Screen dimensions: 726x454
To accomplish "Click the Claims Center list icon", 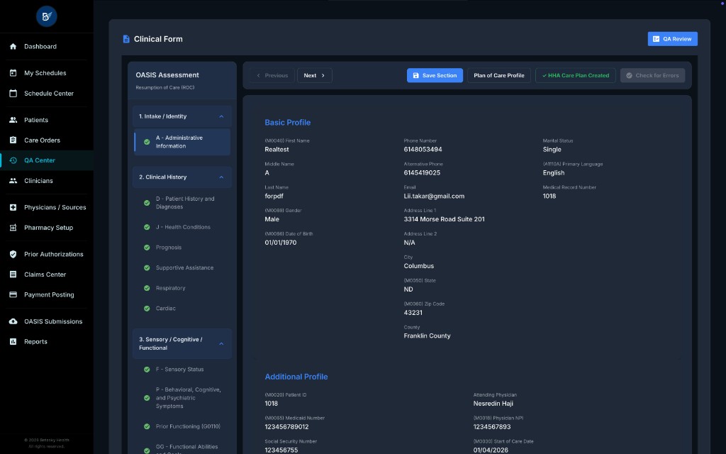I will [x=13, y=275].
